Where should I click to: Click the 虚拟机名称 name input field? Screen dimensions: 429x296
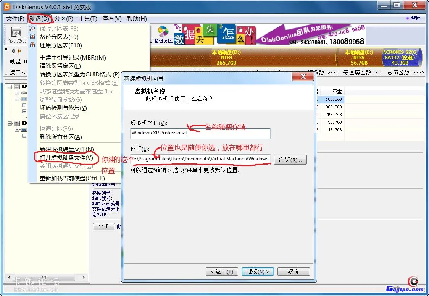(200, 133)
